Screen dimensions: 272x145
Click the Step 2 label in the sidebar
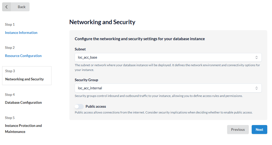[10, 48]
